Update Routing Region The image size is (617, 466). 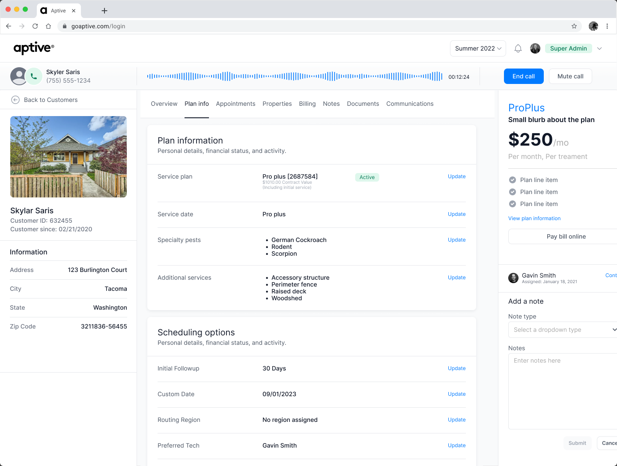[x=457, y=420]
